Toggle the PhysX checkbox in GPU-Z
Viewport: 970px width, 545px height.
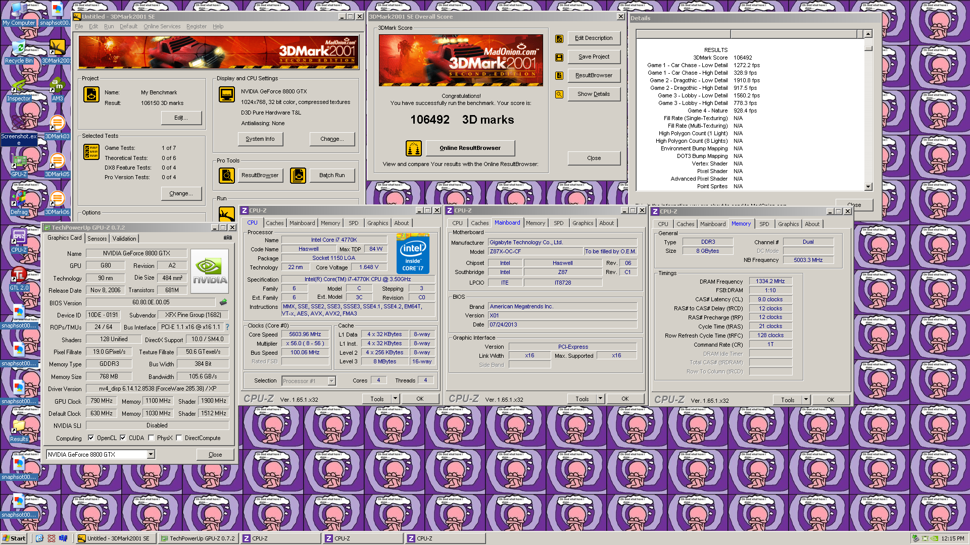click(x=151, y=438)
